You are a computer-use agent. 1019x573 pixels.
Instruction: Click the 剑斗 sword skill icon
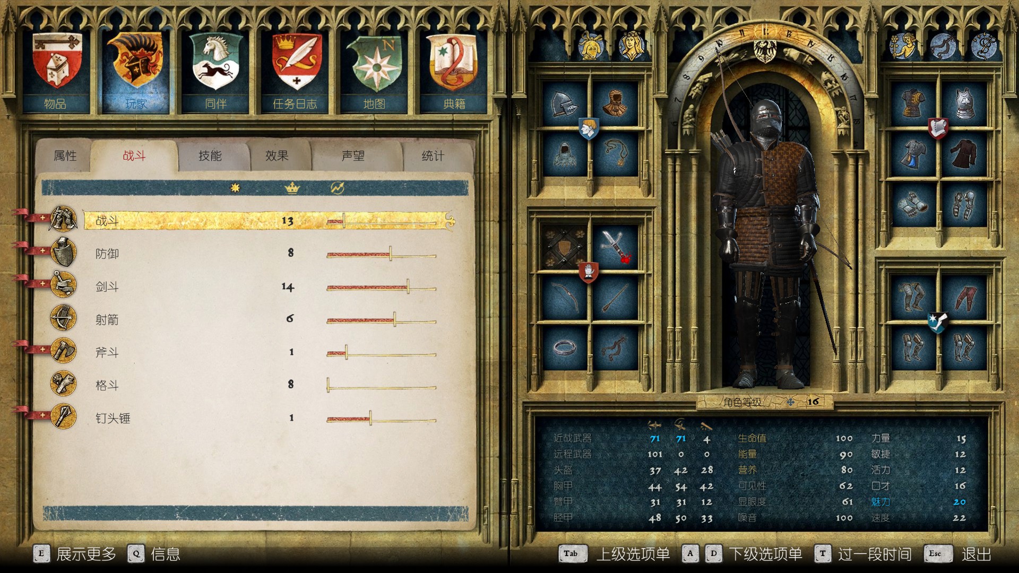click(x=63, y=285)
